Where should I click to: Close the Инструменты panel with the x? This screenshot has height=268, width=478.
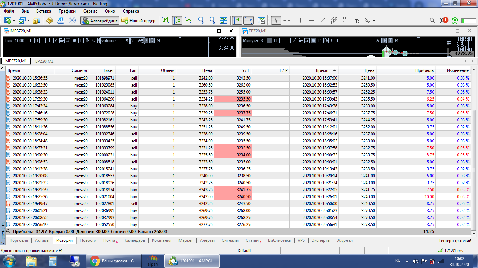tap(2, 68)
